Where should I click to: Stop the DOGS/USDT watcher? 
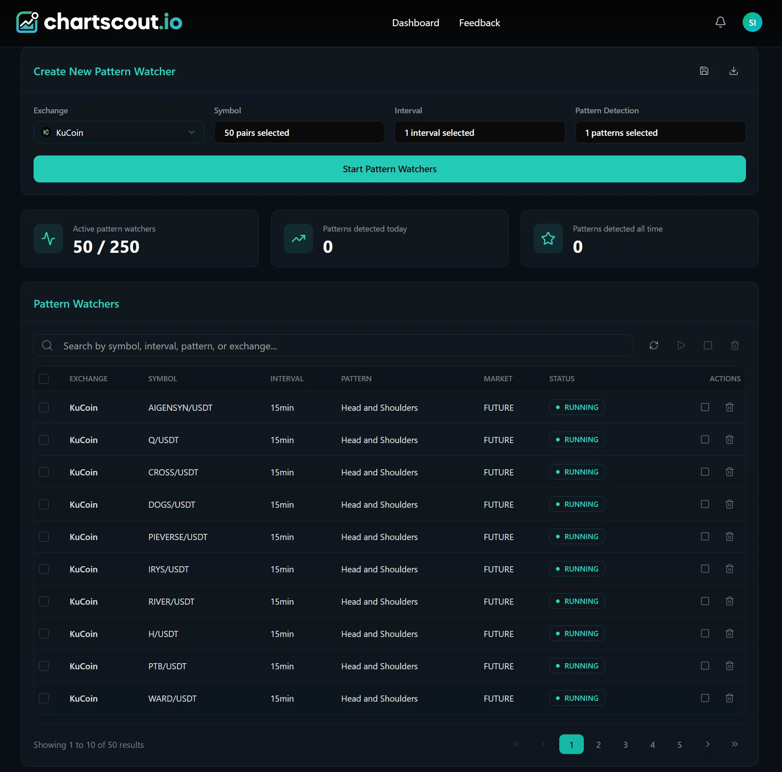coord(705,504)
